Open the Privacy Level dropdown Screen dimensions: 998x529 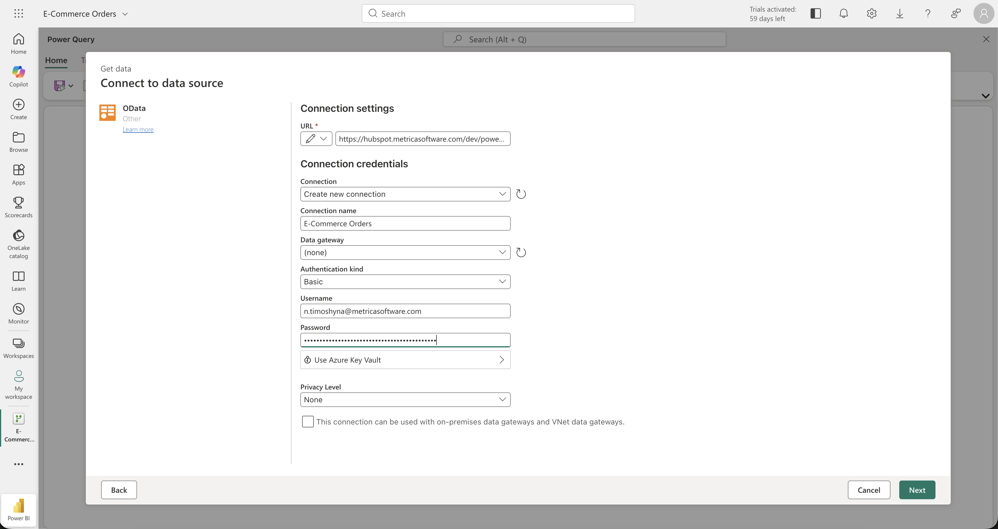click(405, 400)
